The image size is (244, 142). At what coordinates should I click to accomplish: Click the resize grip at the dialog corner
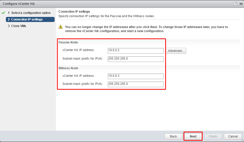click(242, 140)
